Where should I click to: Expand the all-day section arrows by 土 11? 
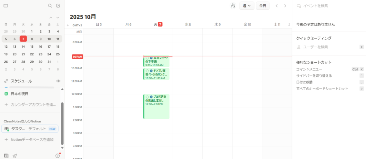tap(288, 25)
